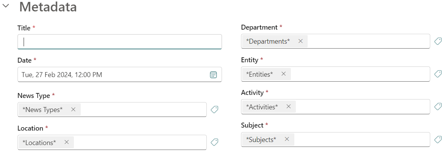Viewport: 447px width, 153px height.
Task: Click empty area of Department field
Action: point(367,41)
